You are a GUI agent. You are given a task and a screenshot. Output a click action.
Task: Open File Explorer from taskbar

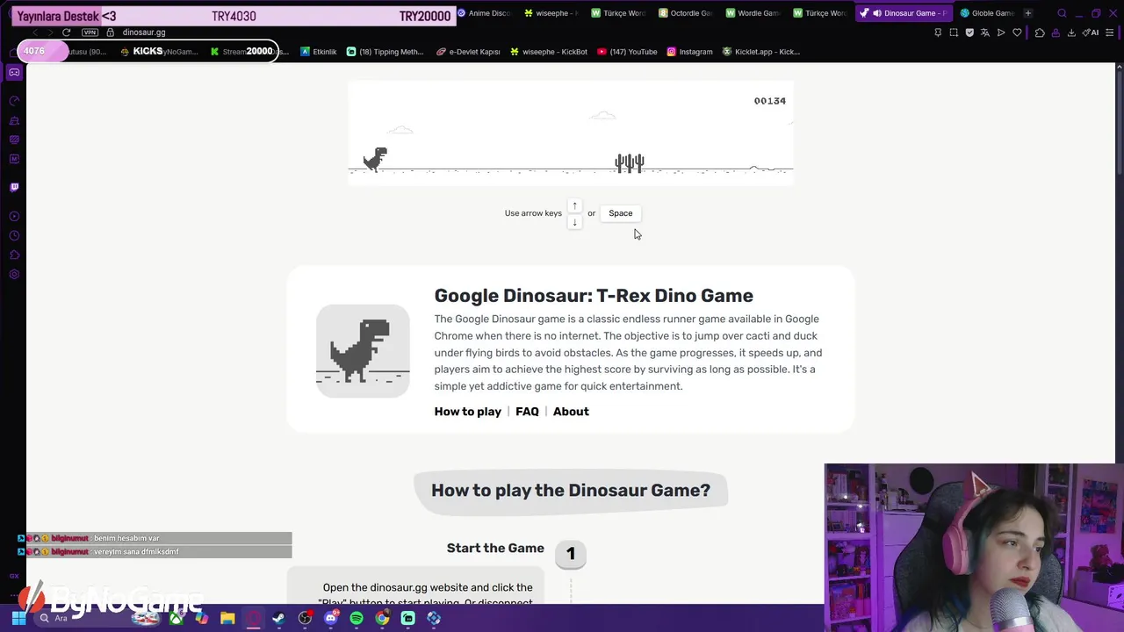[x=227, y=618]
